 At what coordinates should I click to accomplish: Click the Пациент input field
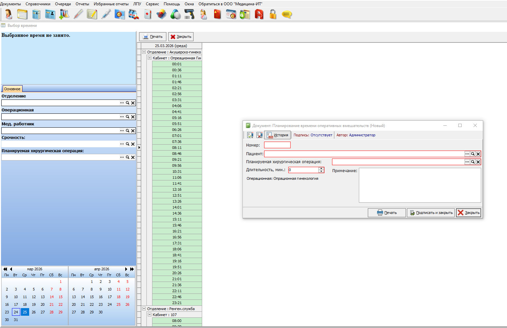click(364, 154)
